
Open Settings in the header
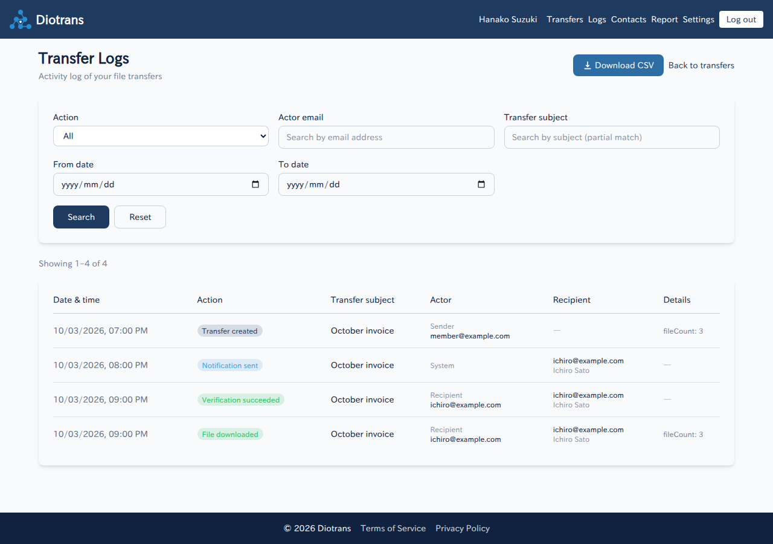click(x=698, y=19)
